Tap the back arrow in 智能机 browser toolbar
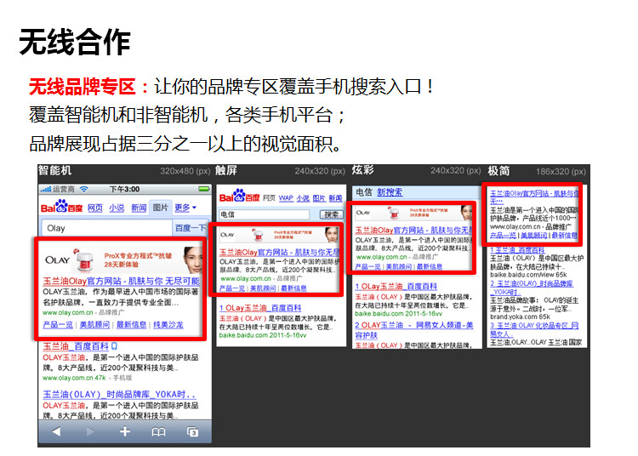The width and height of the screenshot is (638, 456). pyautogui.click(x=56, y=431)
